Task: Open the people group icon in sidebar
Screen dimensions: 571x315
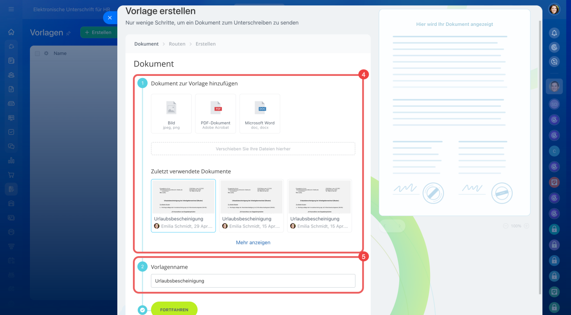Action: click(x=11, y=75)
